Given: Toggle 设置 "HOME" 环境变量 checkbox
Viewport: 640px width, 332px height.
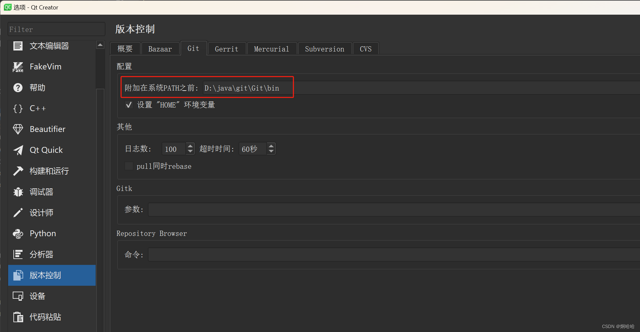Looking at the screenshot, I should 129,105.
